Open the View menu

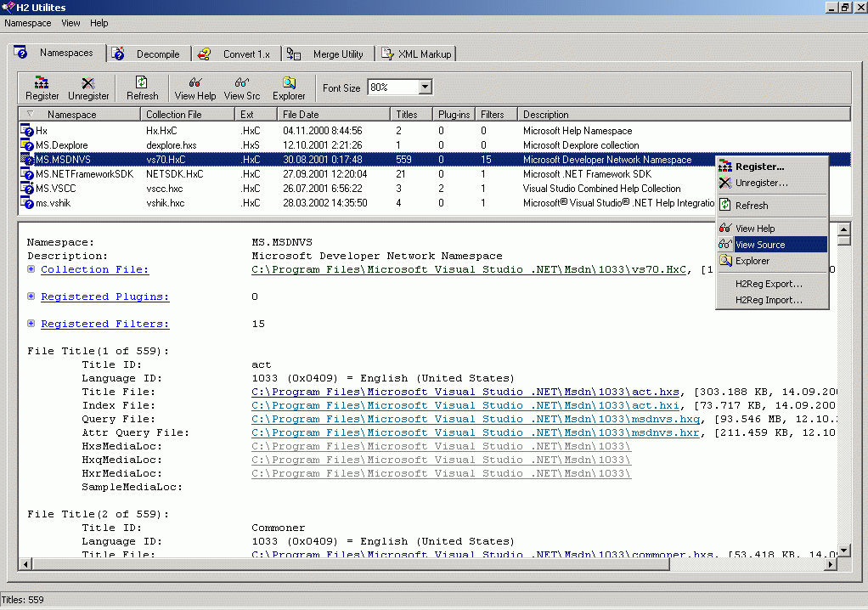coord(70,23)
